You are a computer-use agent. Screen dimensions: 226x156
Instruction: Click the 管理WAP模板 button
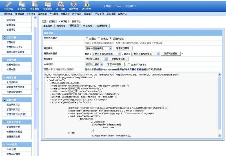(114, 64)
